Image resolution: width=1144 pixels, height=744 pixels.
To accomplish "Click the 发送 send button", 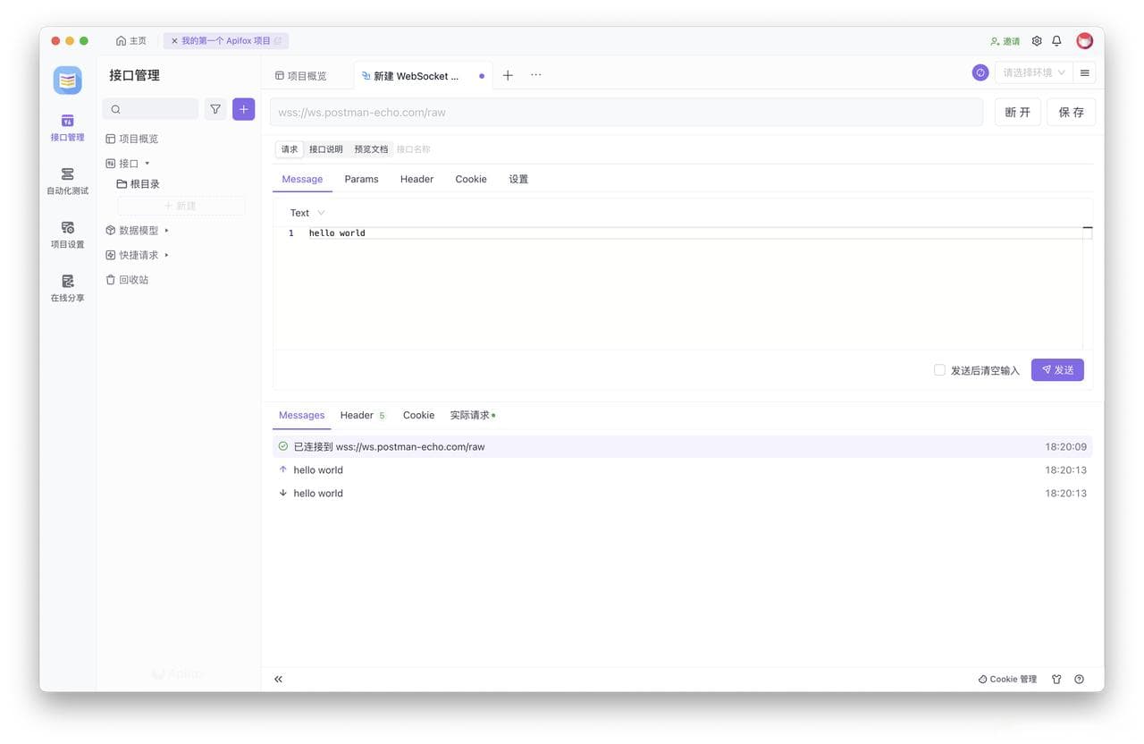I will (x=1057, y=370).
